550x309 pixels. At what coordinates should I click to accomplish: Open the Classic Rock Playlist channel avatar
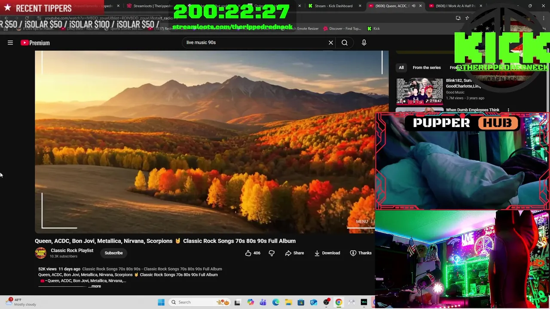[x=41, y=253]
